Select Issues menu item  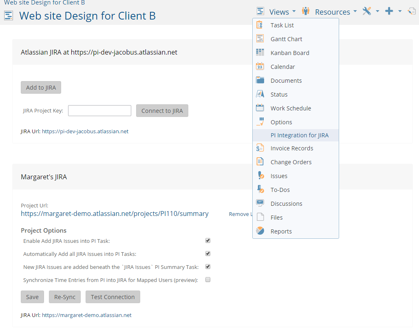coord(296,176)
